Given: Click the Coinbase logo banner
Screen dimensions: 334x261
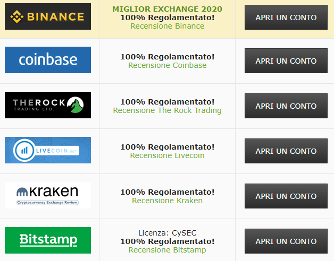Looking at the screenshot, I should point(48,60).
